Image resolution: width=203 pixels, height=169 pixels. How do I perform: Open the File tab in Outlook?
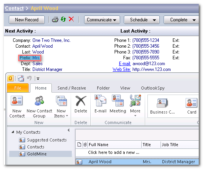pos(18,88)
